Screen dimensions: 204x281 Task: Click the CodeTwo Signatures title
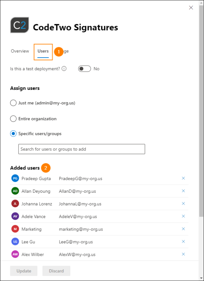(75, 27)
